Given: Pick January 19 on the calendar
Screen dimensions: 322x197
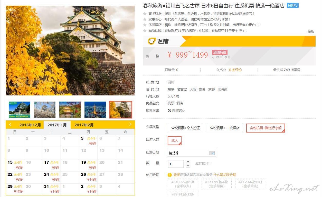Looking at the screenshot, I should [88, 165].
